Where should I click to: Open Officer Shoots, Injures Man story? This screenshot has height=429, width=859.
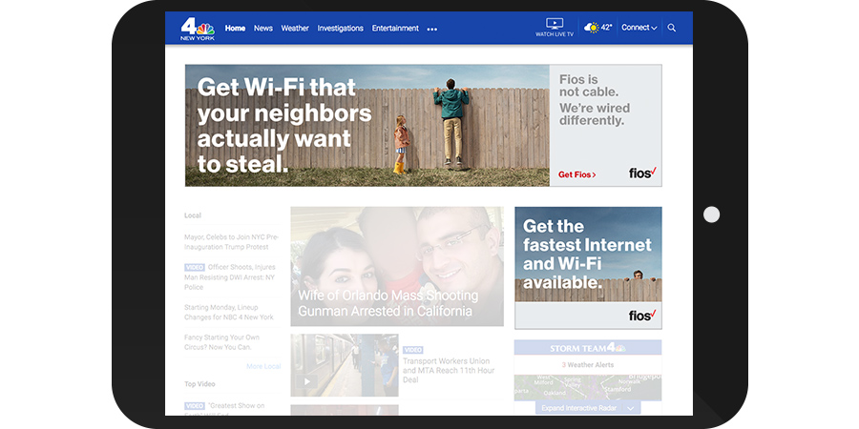pos(231,276)
